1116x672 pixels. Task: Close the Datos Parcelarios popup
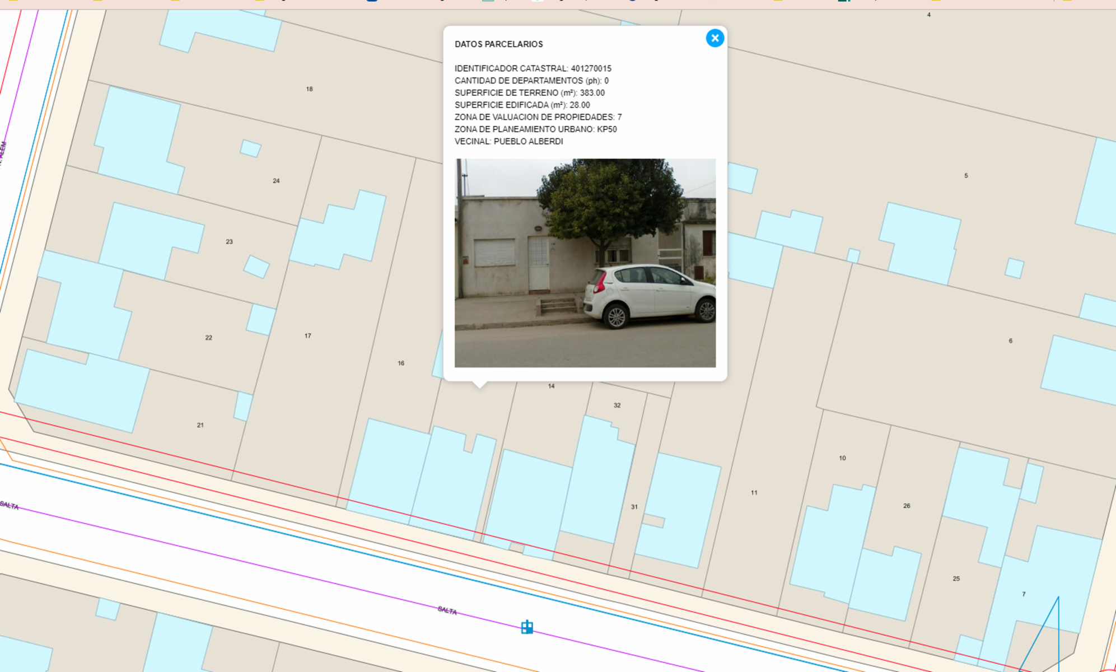pos(715,38)
